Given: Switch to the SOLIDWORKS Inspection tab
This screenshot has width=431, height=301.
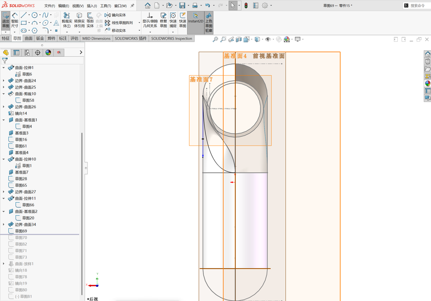Looking at the screenshot, I should 172,38.
